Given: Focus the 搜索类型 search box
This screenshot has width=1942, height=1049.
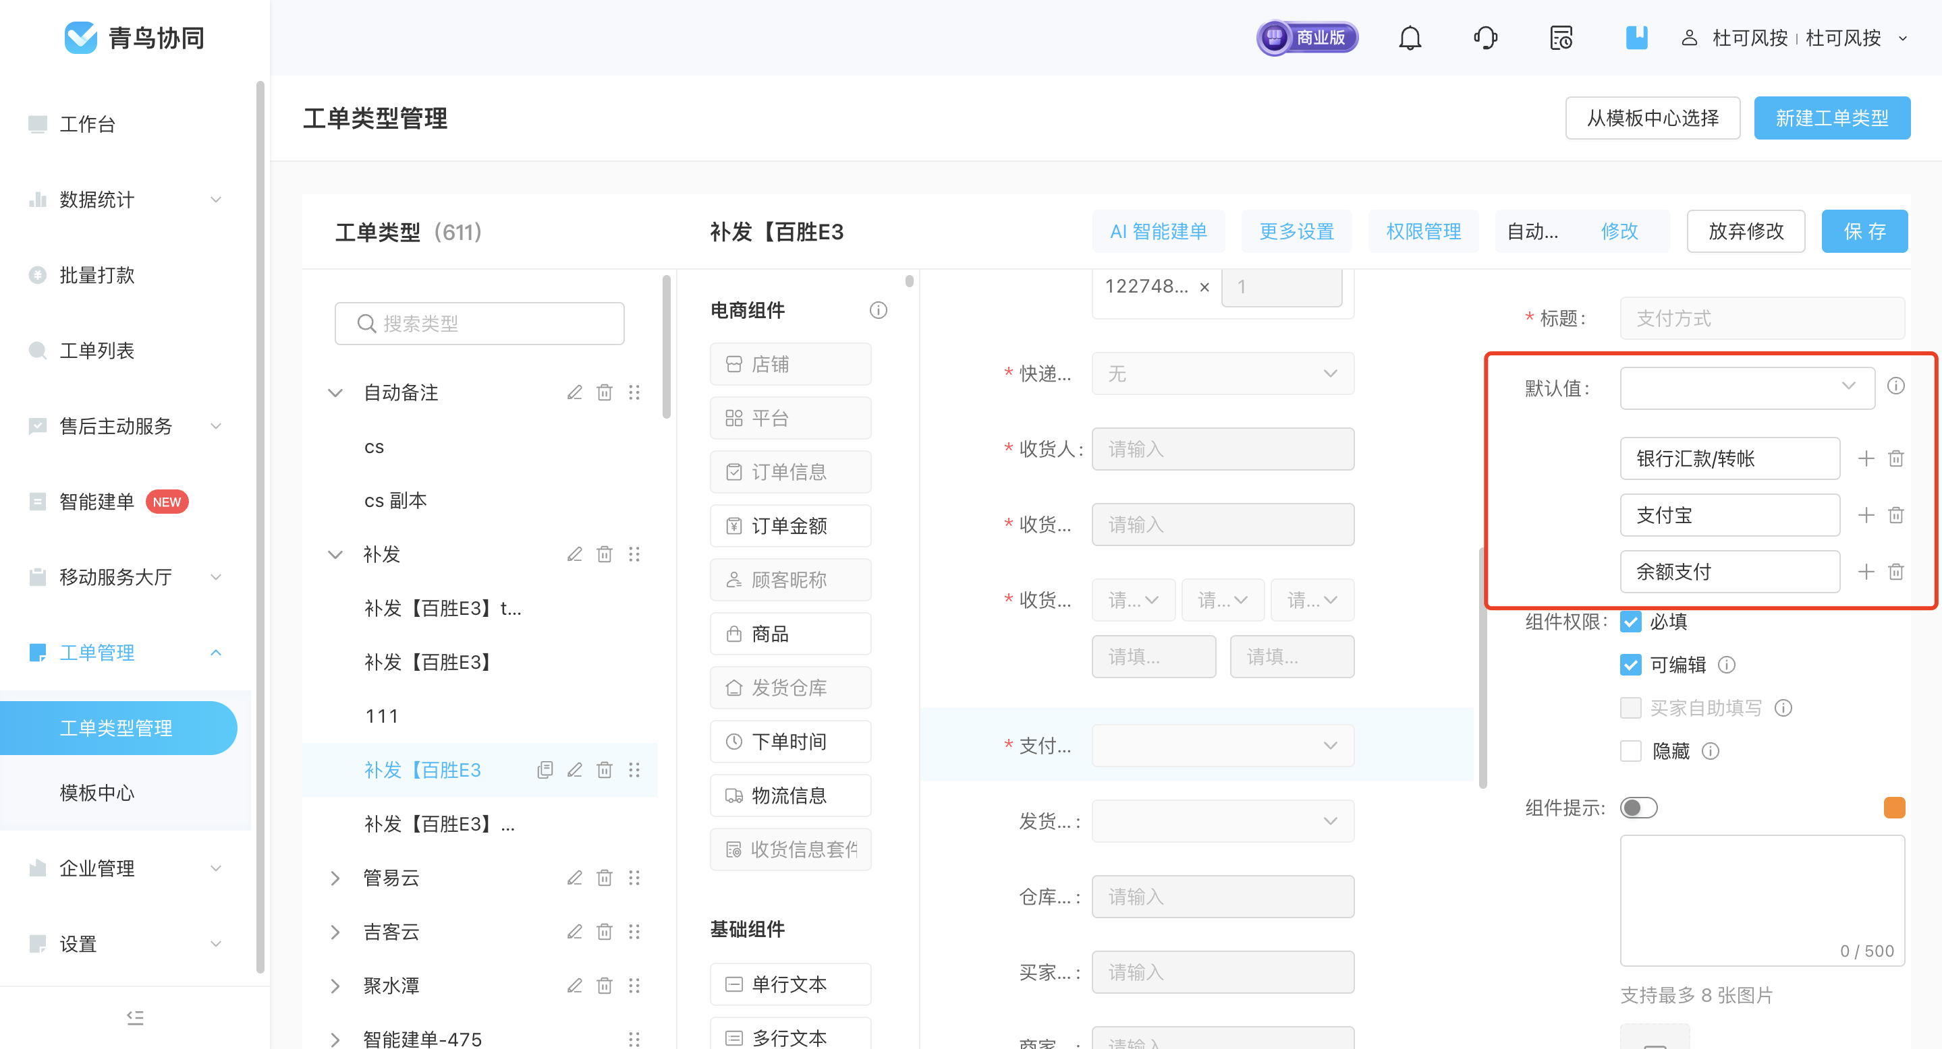Looking at the screenshot, I should [480, 324].
